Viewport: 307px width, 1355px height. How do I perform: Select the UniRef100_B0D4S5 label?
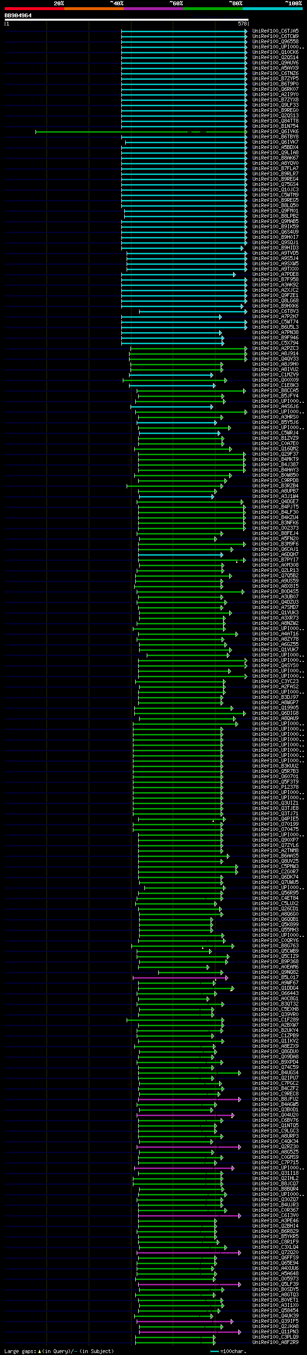[275, 591]
